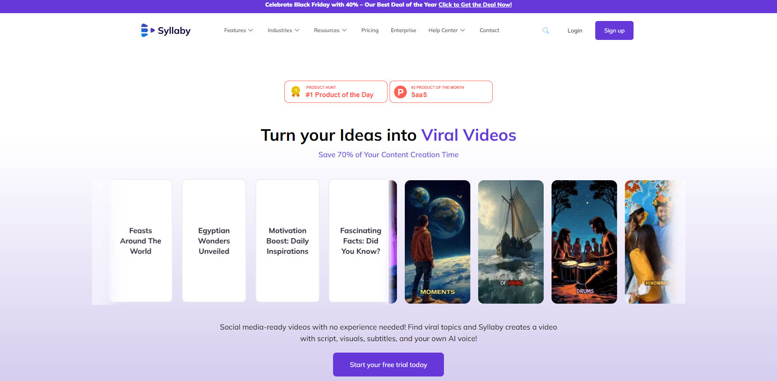
Task: Click the Sign up button
Action: (614, 30)
